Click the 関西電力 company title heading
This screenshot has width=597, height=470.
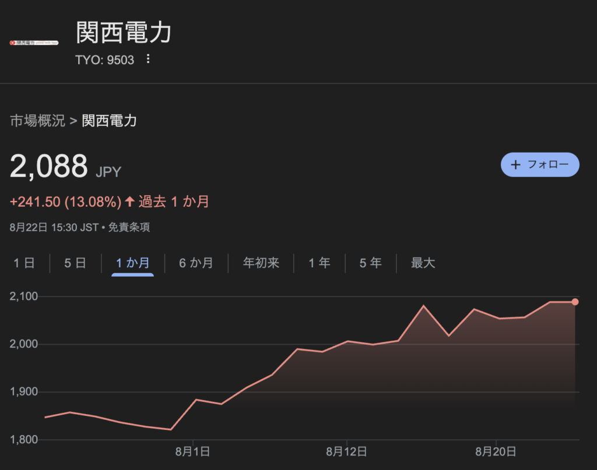click(124, 32)
